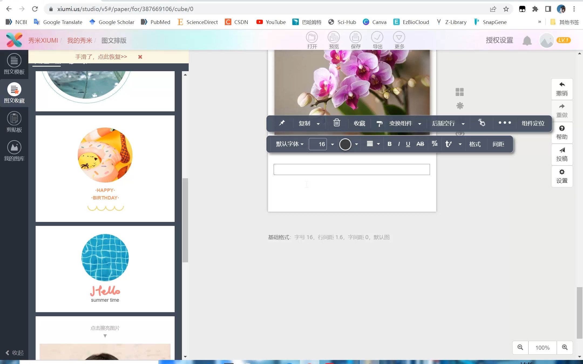
Task: Toggle underline (U) formatting
Action: click(408, 144)
